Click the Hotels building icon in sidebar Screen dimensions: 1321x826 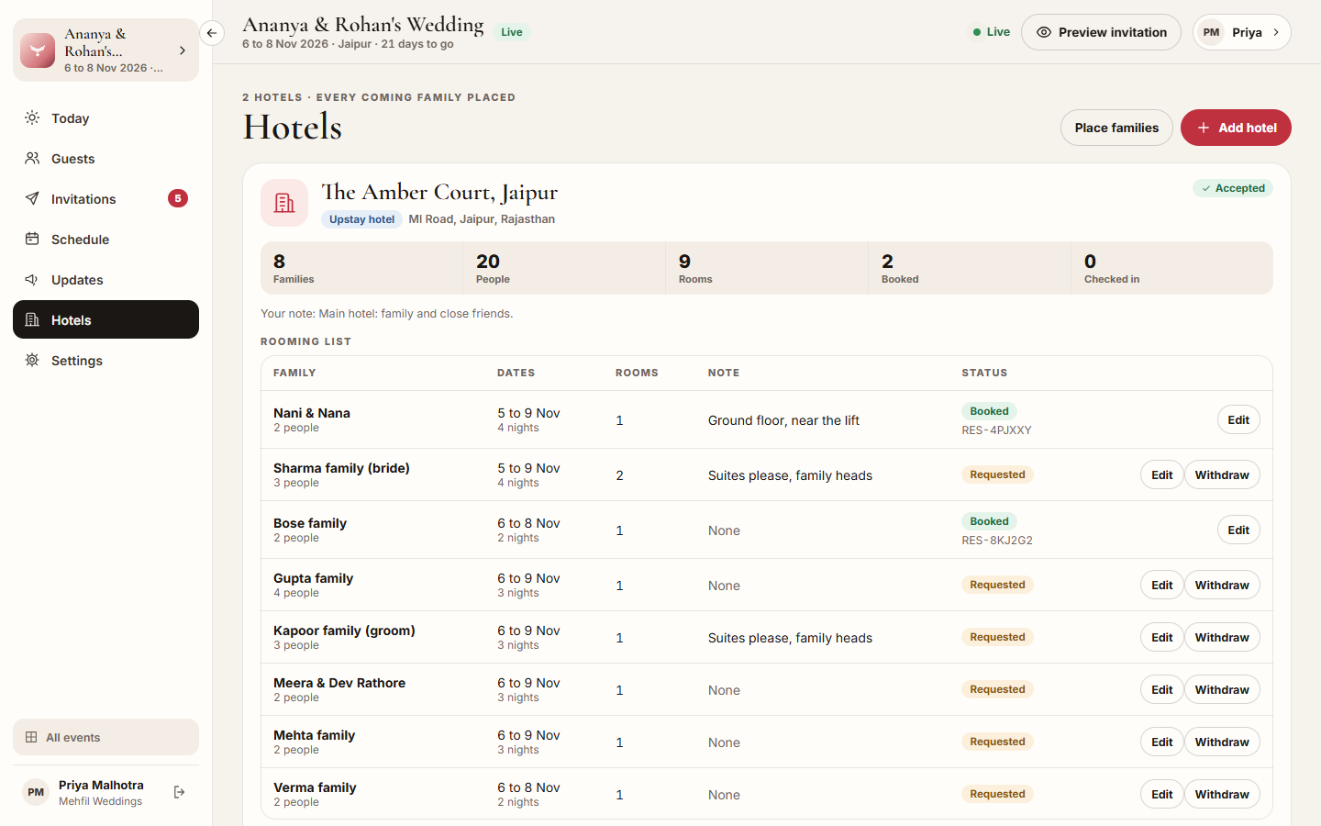tap(32, 319)
